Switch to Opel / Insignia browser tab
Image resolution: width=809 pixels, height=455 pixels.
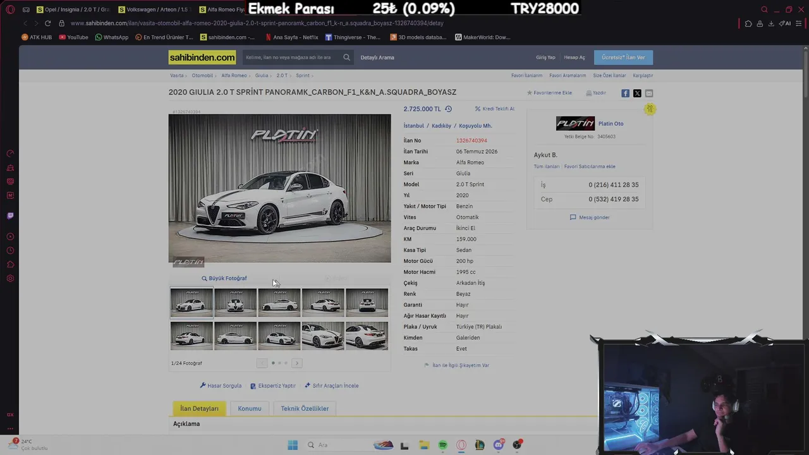[73, 9]
